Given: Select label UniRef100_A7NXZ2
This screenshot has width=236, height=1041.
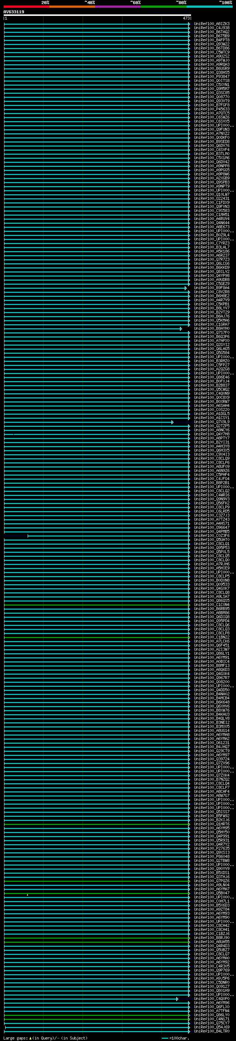Looking at the screenshot, I should point(211,133).
